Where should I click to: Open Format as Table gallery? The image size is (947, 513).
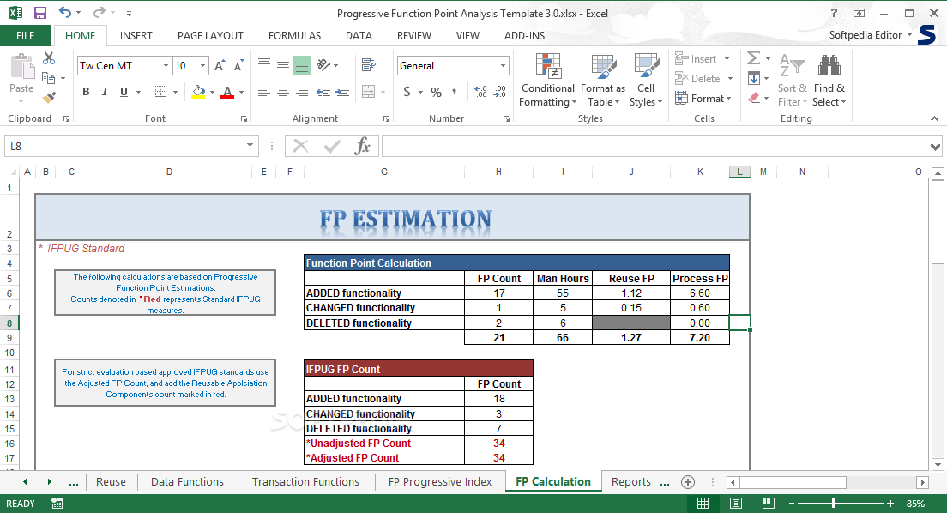tap(603, 81)
